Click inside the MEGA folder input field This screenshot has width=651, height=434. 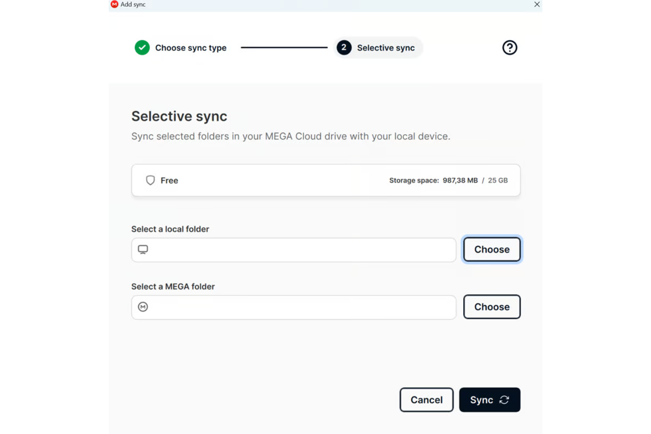coord(293,307)
